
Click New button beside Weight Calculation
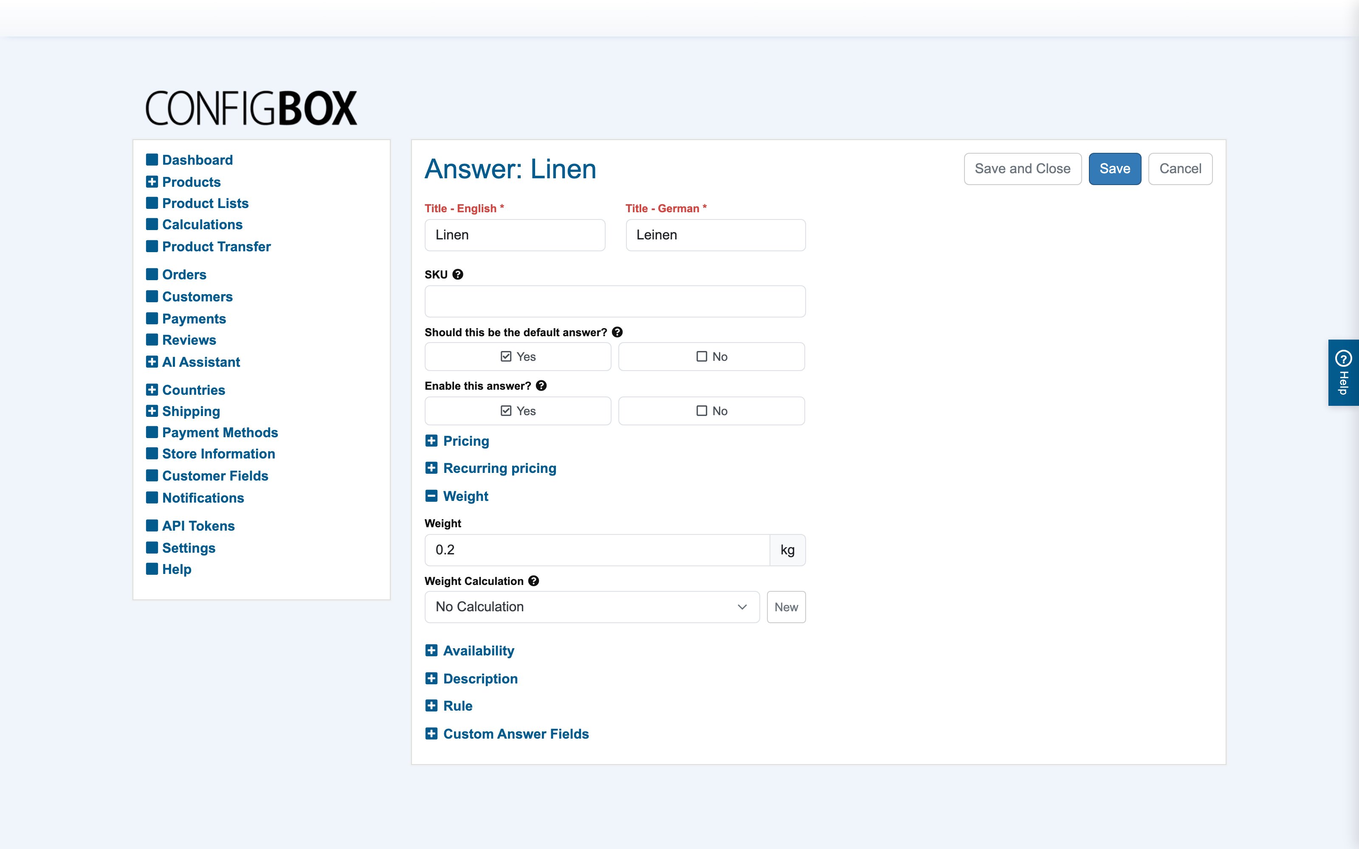pyautogui.click(x=786, y=607)
